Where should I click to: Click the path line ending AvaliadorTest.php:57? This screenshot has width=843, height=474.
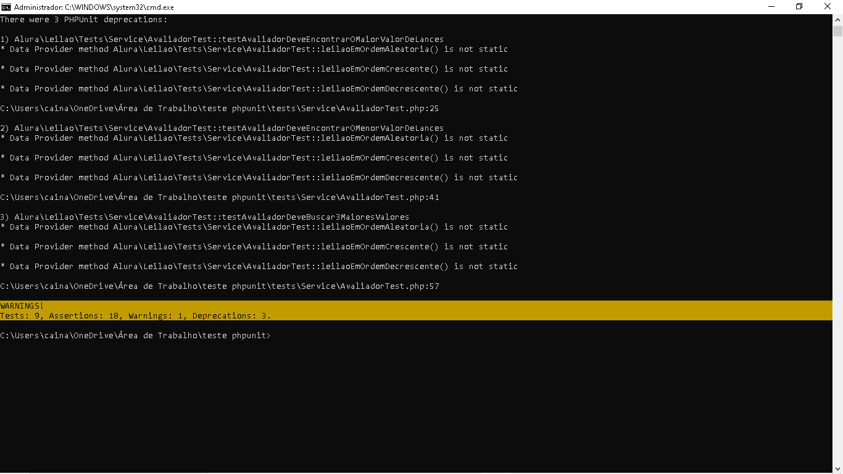click(x=220, y=286)
